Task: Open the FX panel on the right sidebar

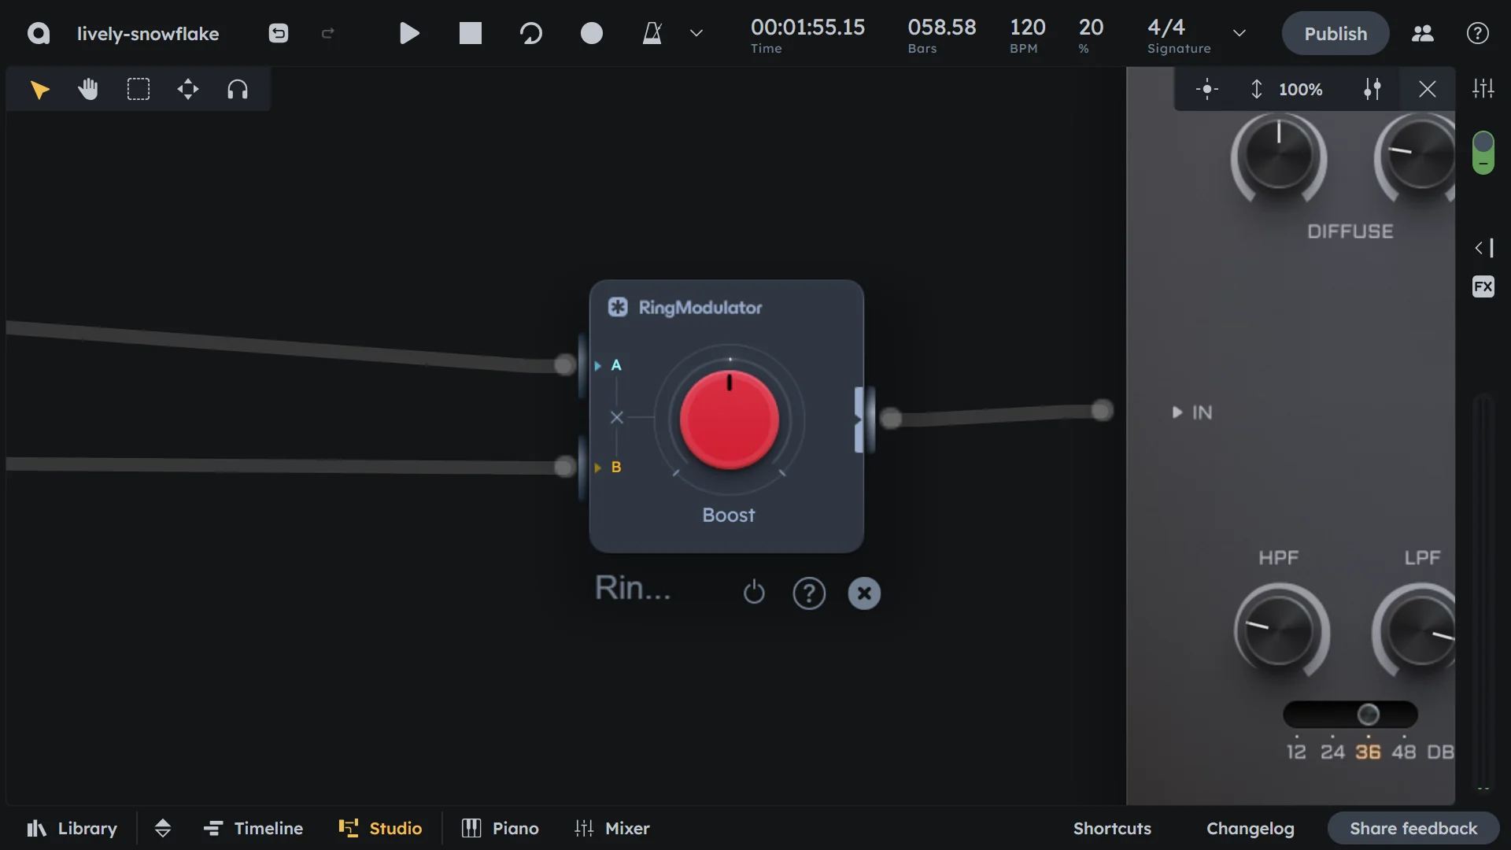Action: [1483, 286]
